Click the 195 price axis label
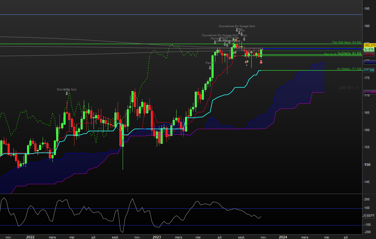Viewport: 376px width, 239px height. click(367, 9)
